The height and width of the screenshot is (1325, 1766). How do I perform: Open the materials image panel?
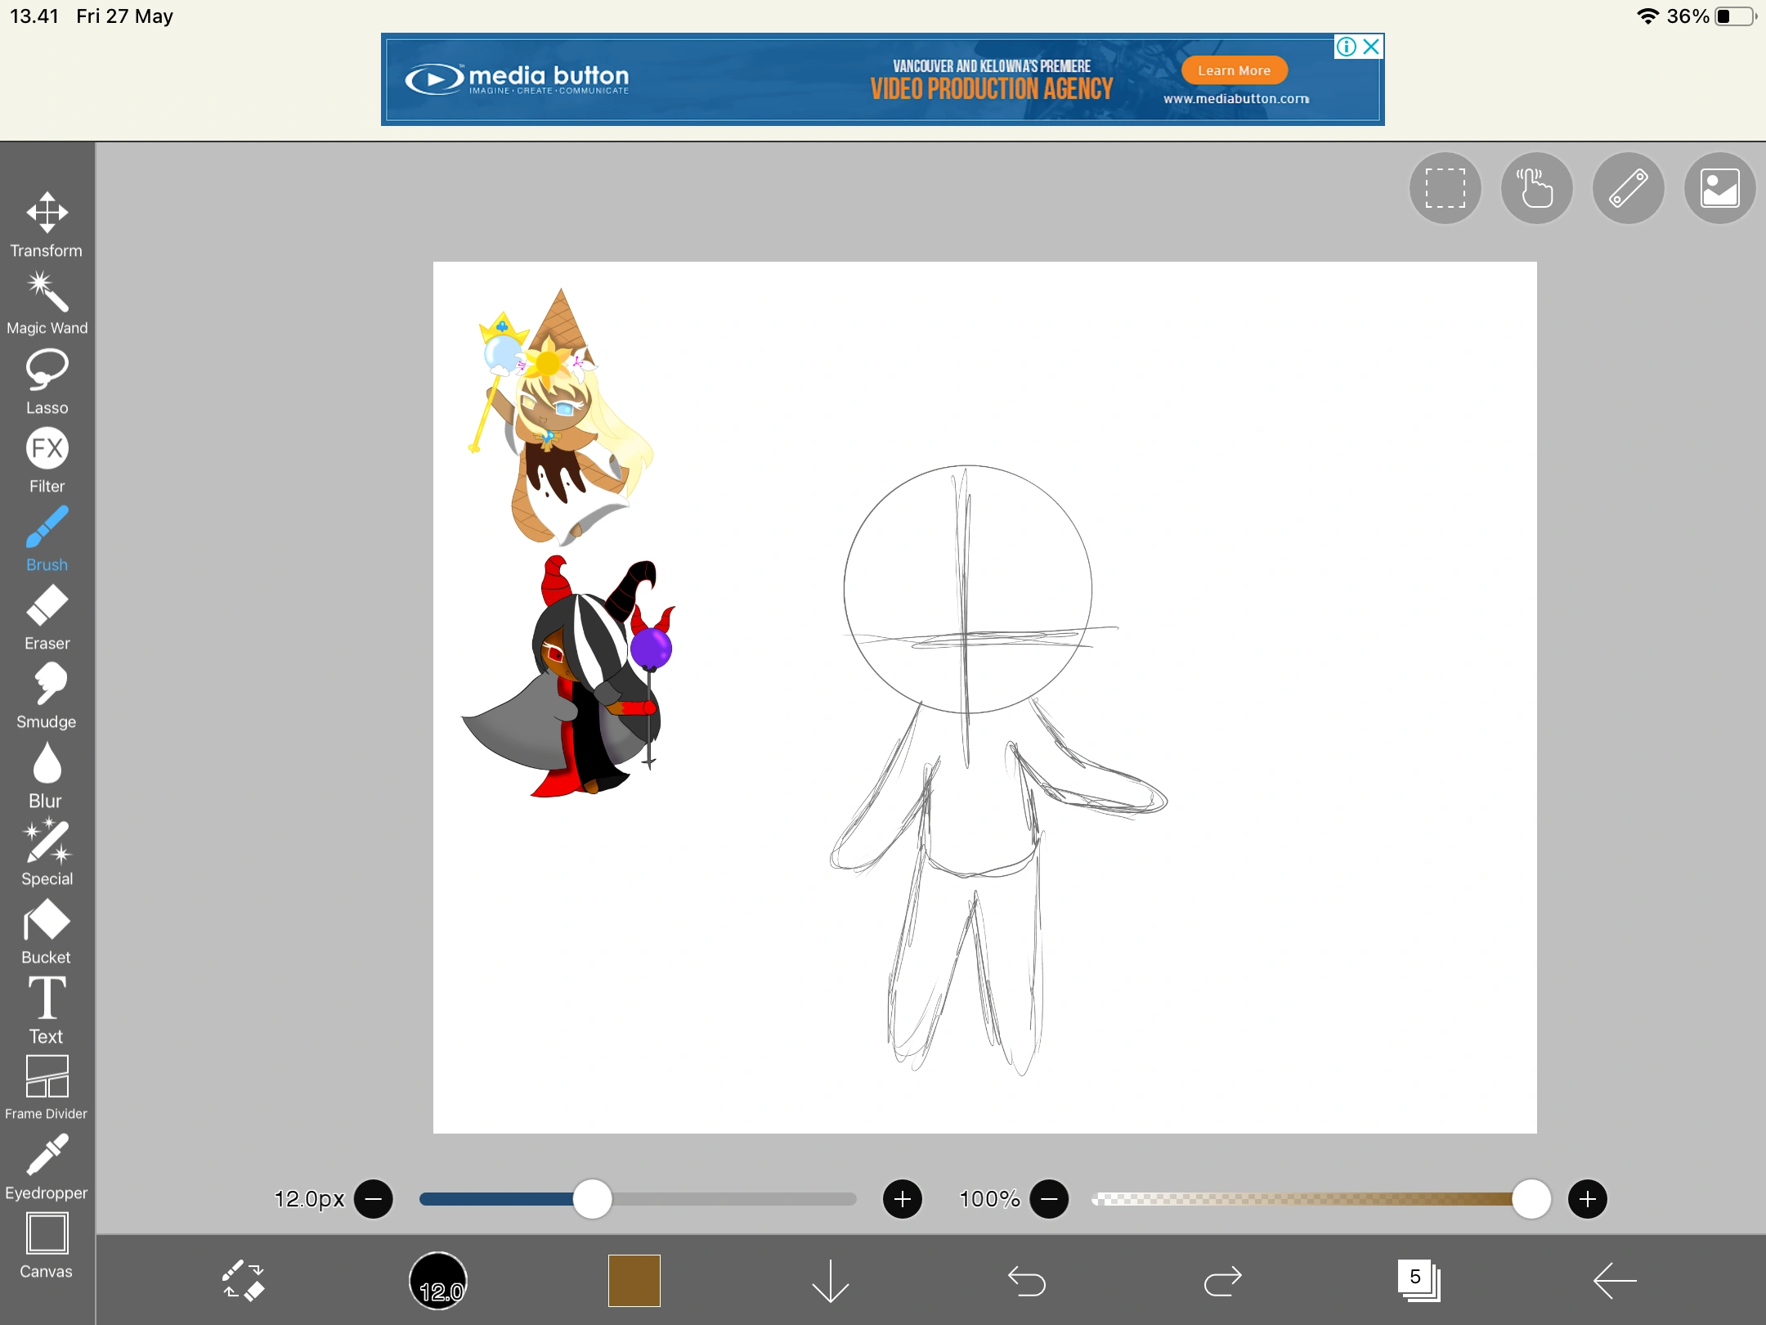pos(1719,188)
